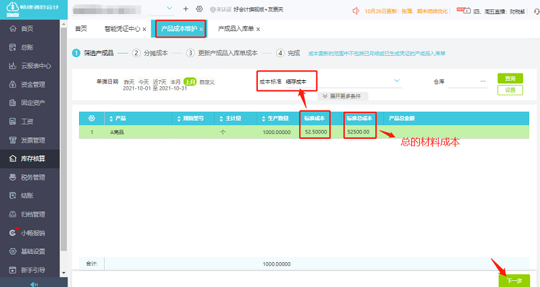This screenshot has height=287, width=540.
Task: Select the 自定义 date filter
Action: (207, 82)
